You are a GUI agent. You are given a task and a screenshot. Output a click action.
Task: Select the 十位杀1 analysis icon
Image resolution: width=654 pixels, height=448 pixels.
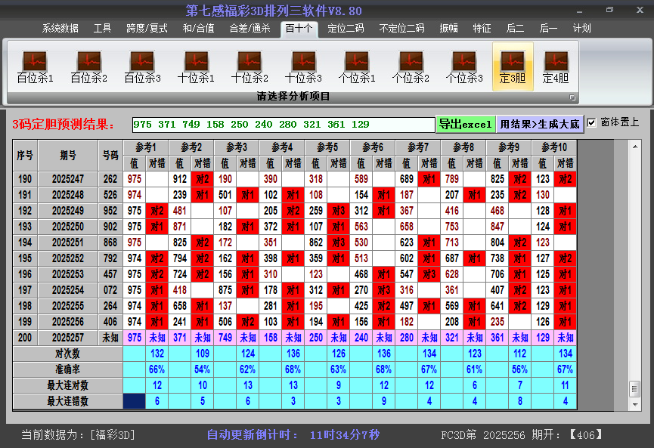point(196,66)
